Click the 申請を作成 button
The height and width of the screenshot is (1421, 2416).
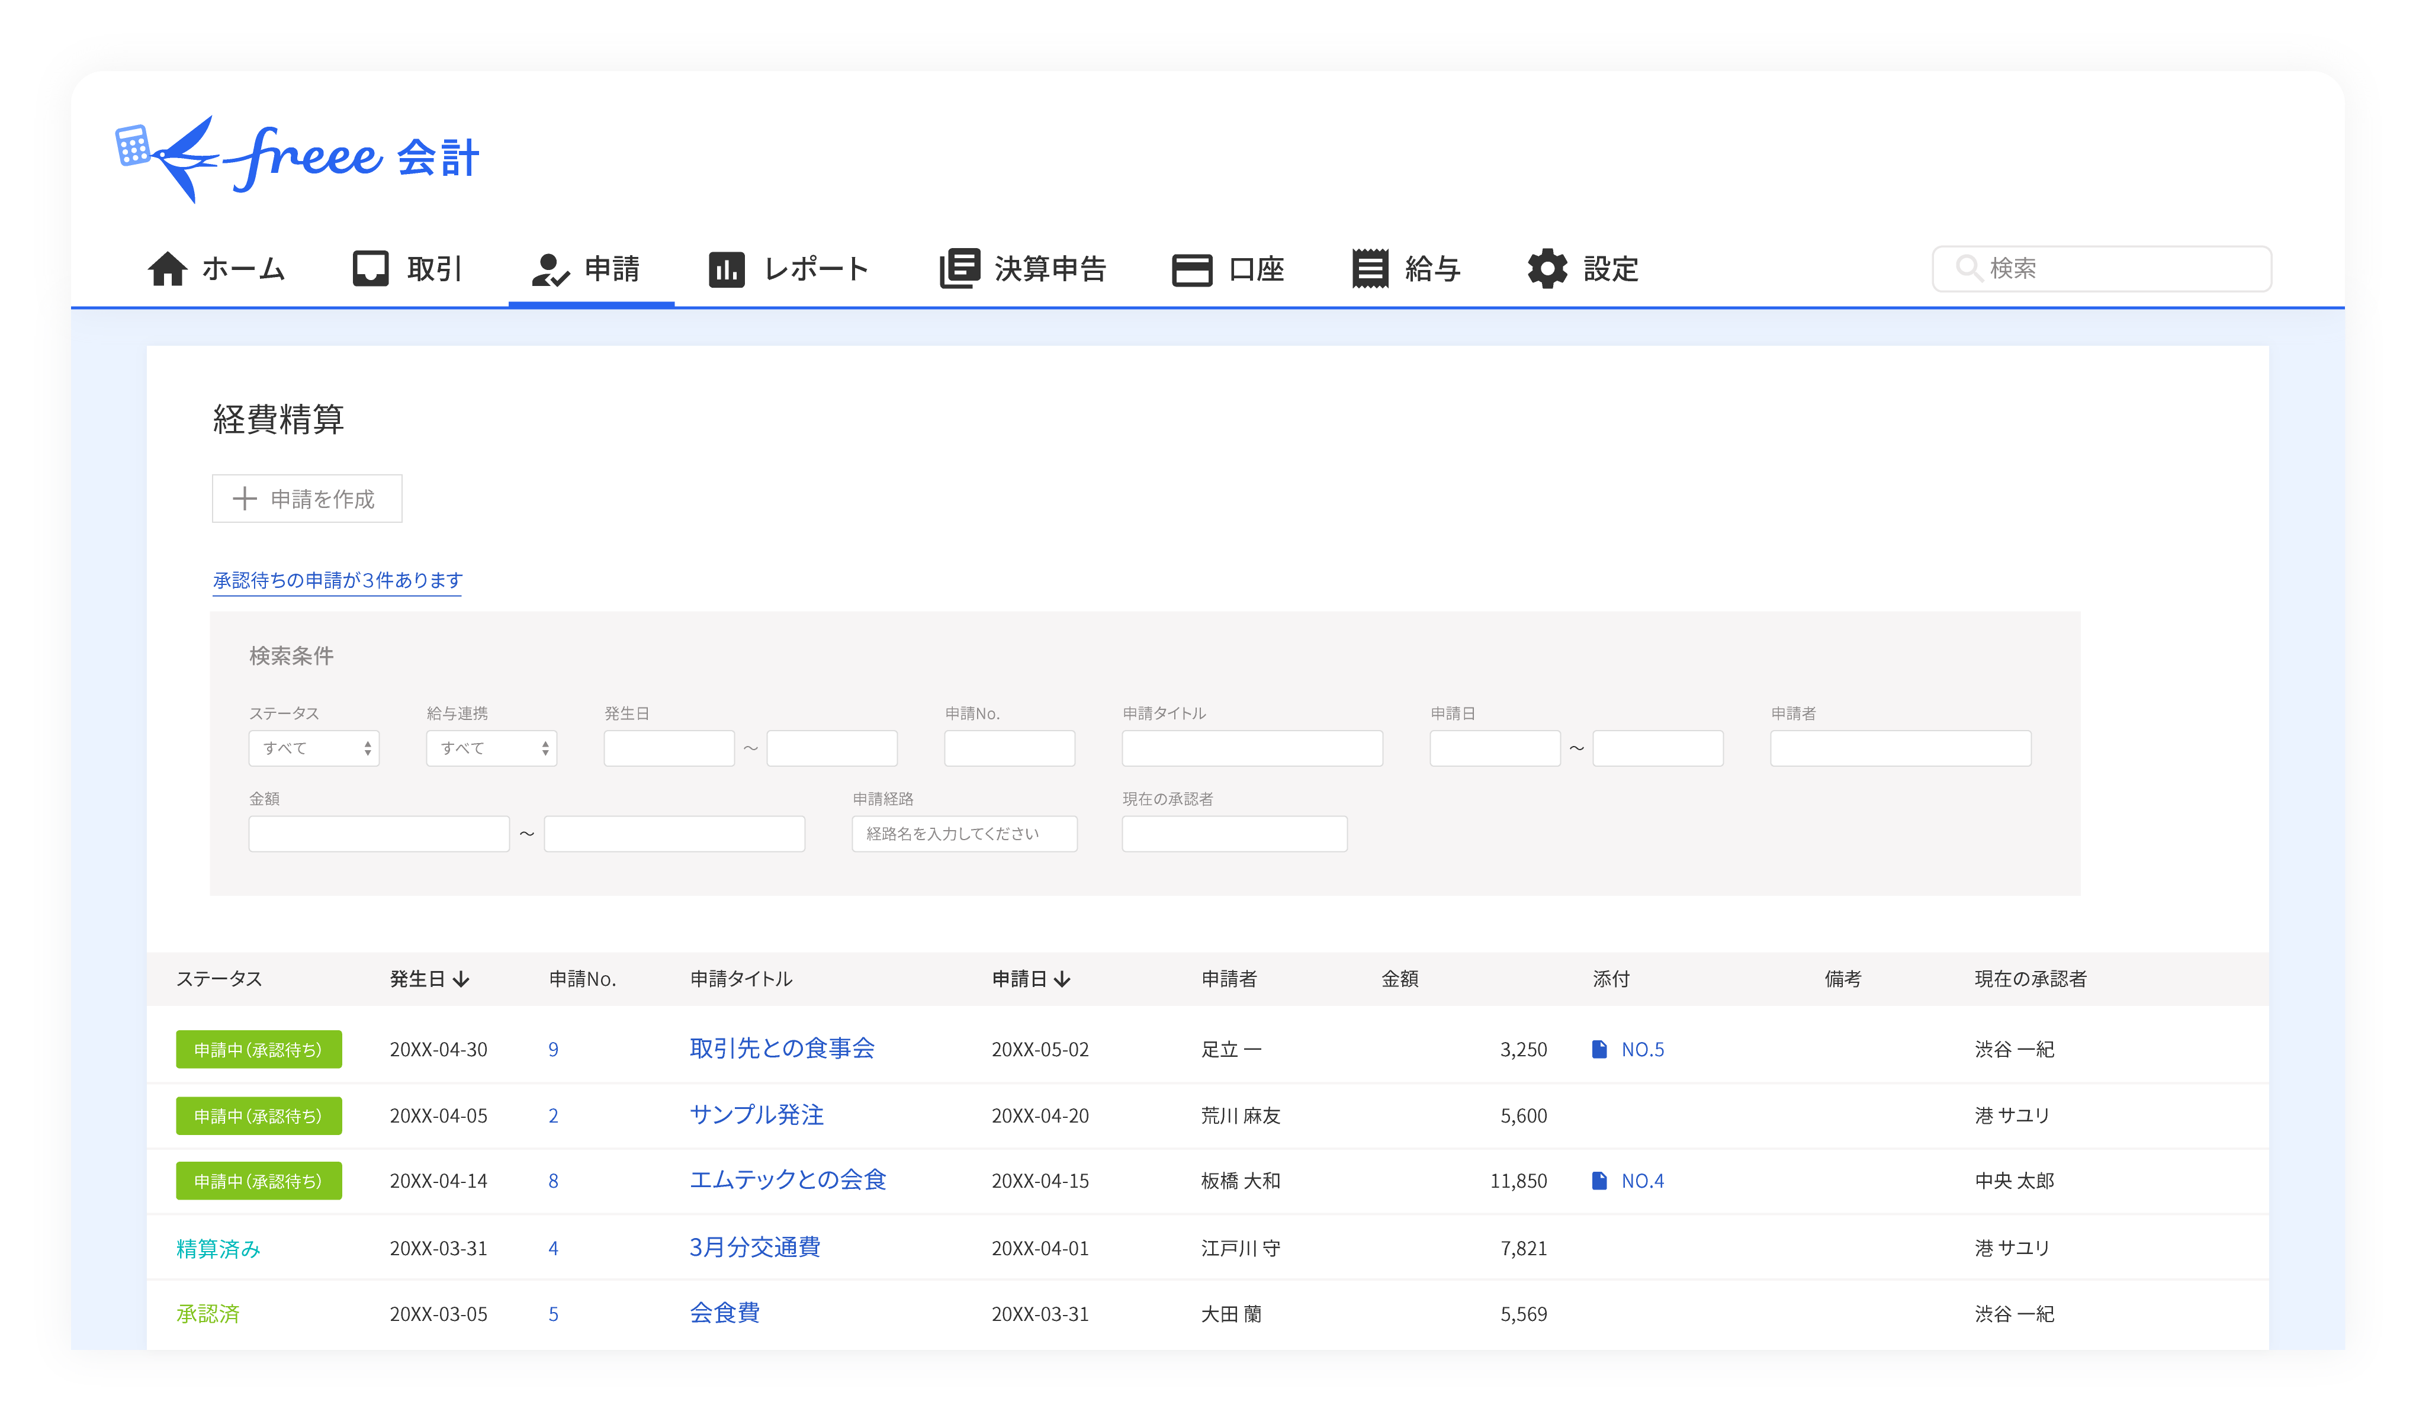(x=307, y=499)
